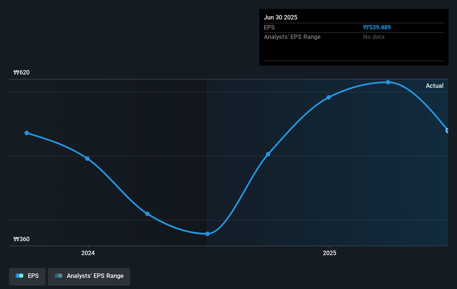Click the peak data point on the EPS line

pyautogui.click(x=388, y=82)
